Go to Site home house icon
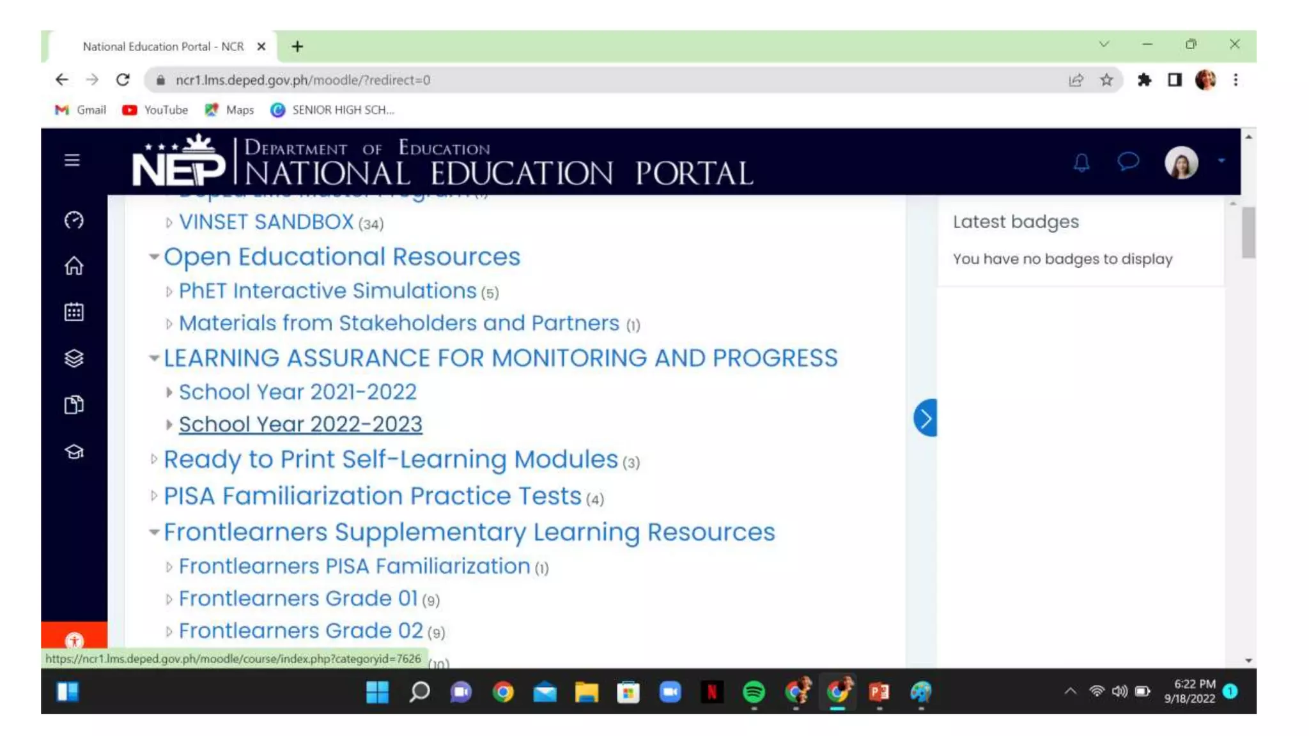The height and width of the screenshot is (736, 1309). pos(74,266)
